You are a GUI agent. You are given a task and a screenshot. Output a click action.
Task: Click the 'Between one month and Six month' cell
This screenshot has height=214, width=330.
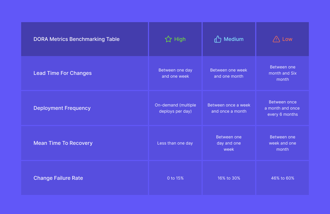283,73
